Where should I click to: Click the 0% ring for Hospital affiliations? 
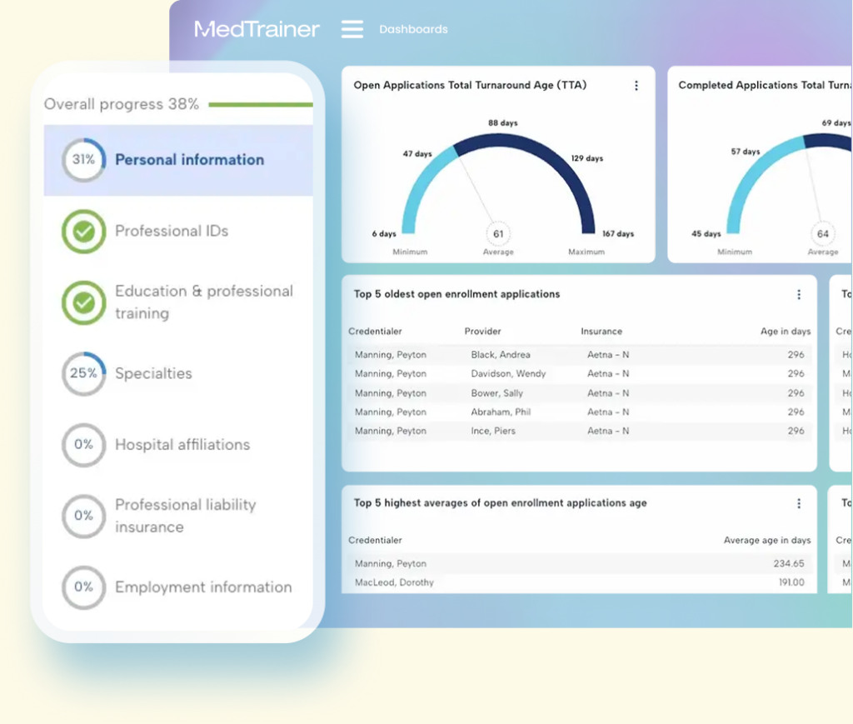pyautogui.click(x=83, y=444)
